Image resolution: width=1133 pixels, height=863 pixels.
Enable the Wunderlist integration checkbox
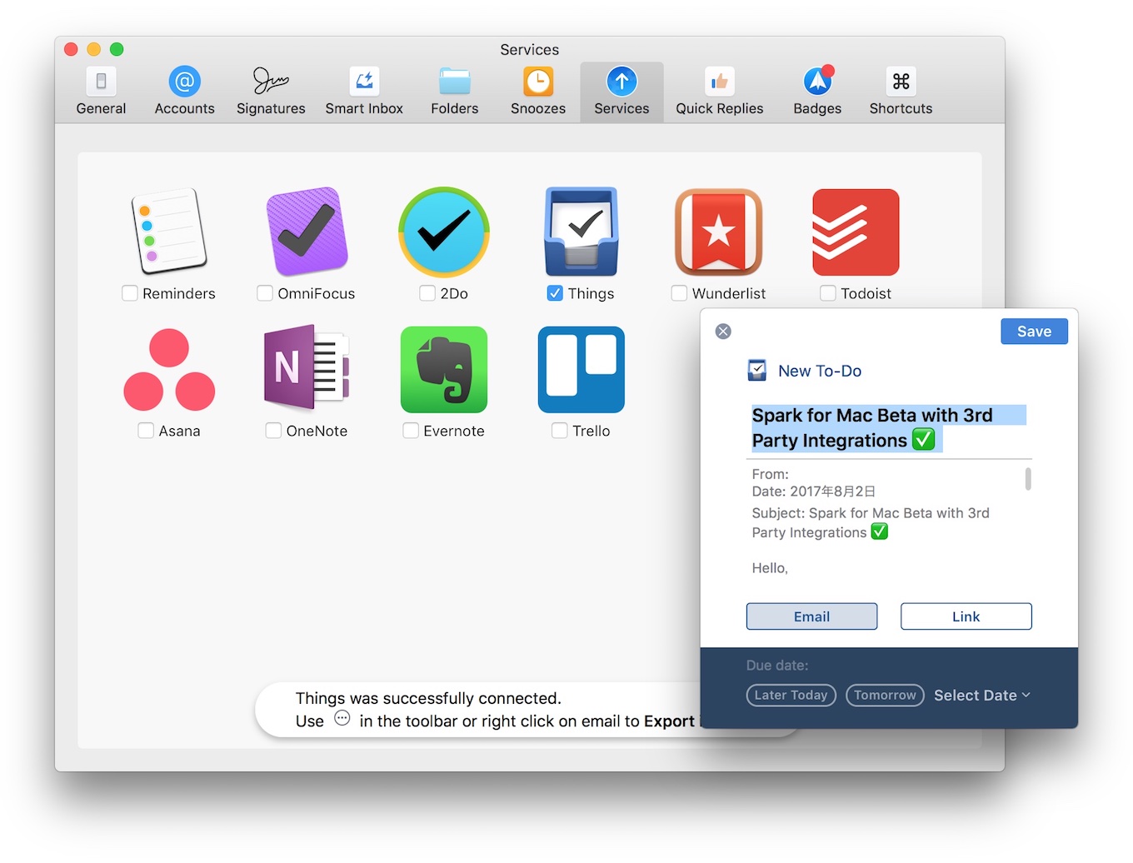tap(678, 293)
